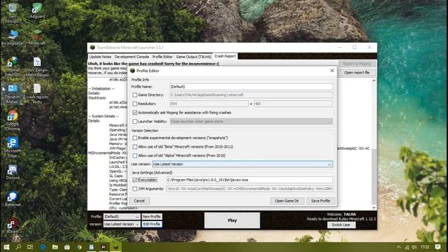Image resolution: width=448 pixels, height=252 pixels.
Task: Select the Microsoft Edge desktop icon
Action: tap(13, 147)
